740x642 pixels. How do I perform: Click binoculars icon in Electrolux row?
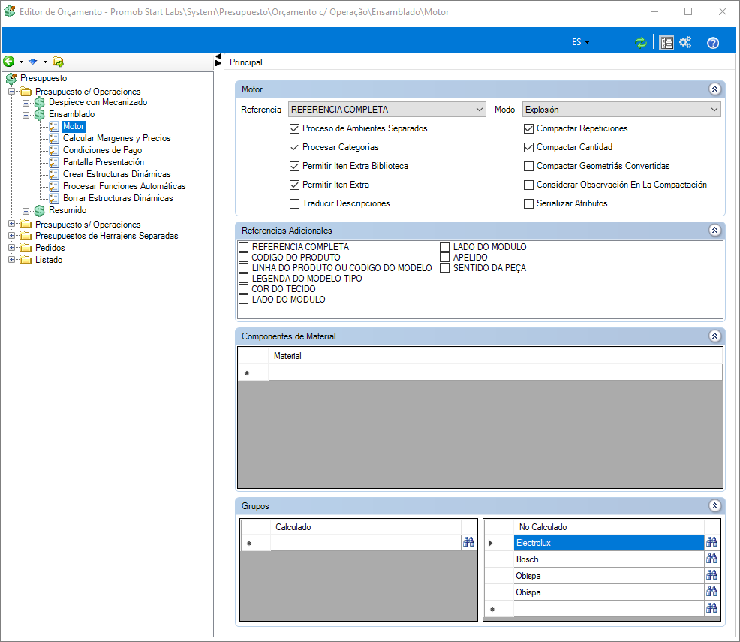tap(711, 542)
